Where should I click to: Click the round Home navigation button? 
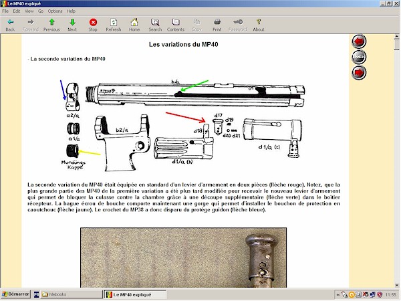click(359, 57)
